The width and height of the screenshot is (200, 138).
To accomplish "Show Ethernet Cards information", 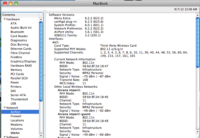I will click(x=21, y=49).
